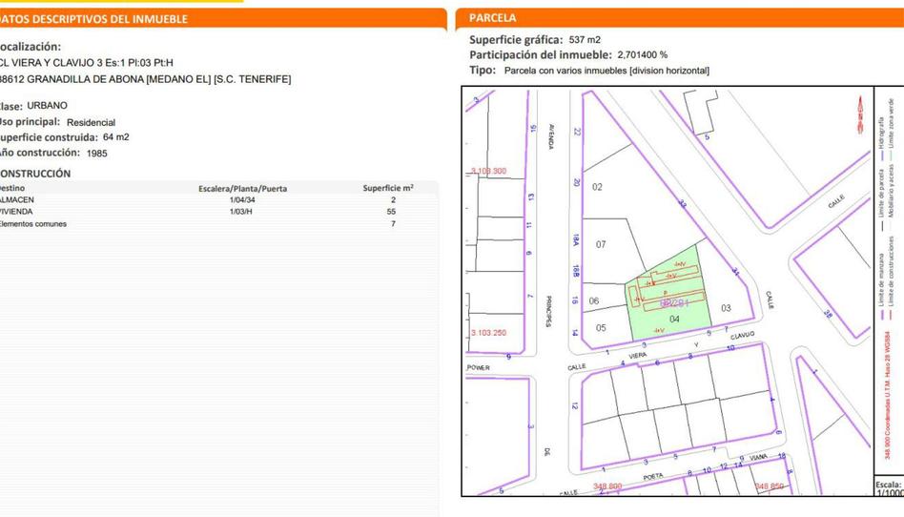This screenshot has width=904, height=517.
Task: Select the DATOS DESCRIPTIVOS DEL INMUEBLE header
Action: click(95, 19)
